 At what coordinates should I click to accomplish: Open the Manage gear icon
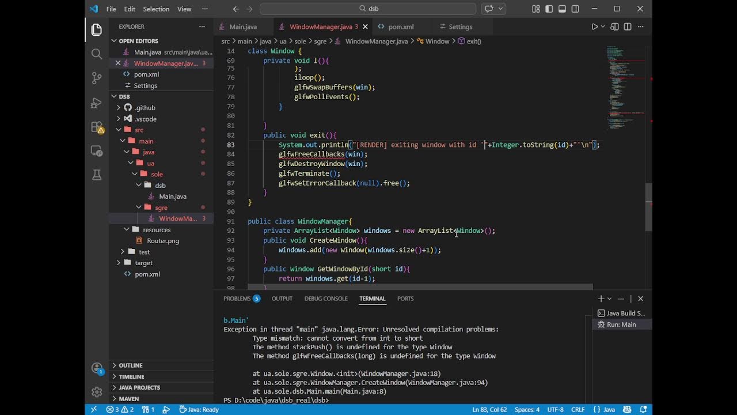pyautogui.click(x=96, y=392)
